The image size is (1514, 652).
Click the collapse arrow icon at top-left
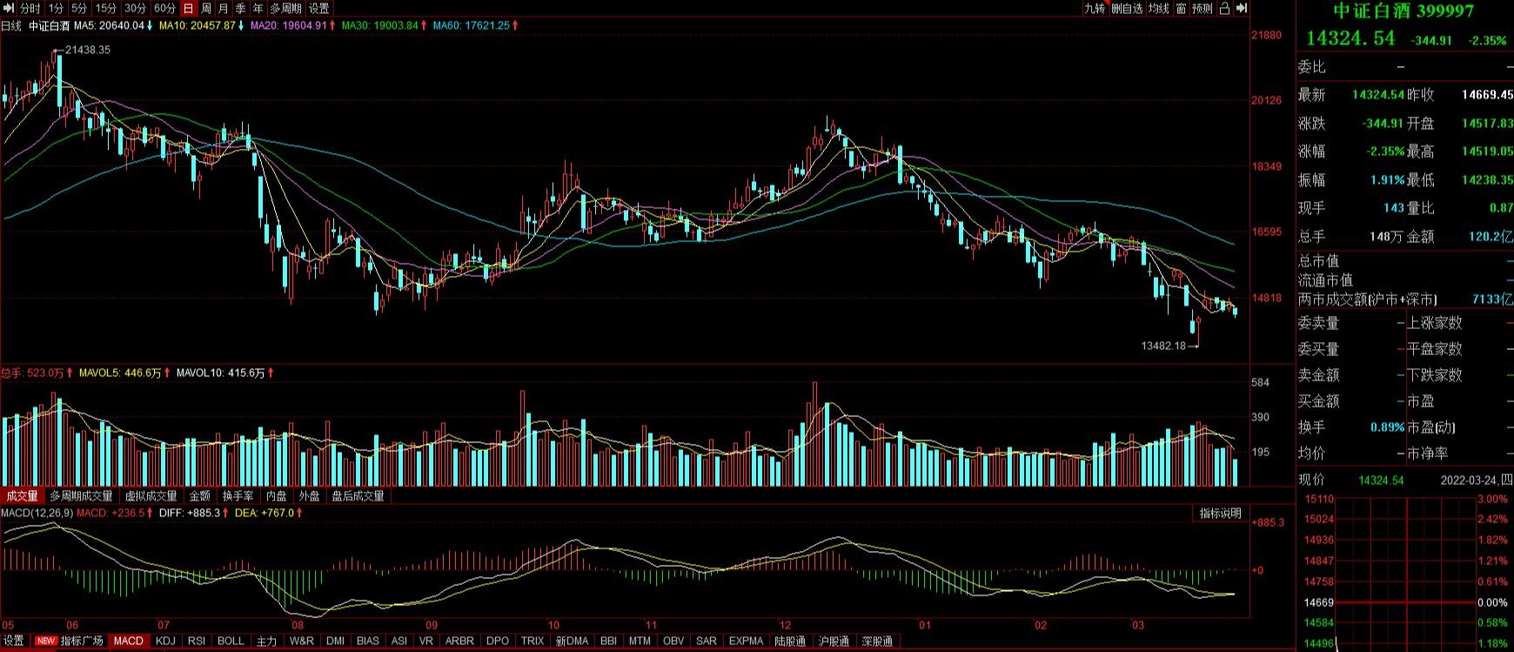8,8
